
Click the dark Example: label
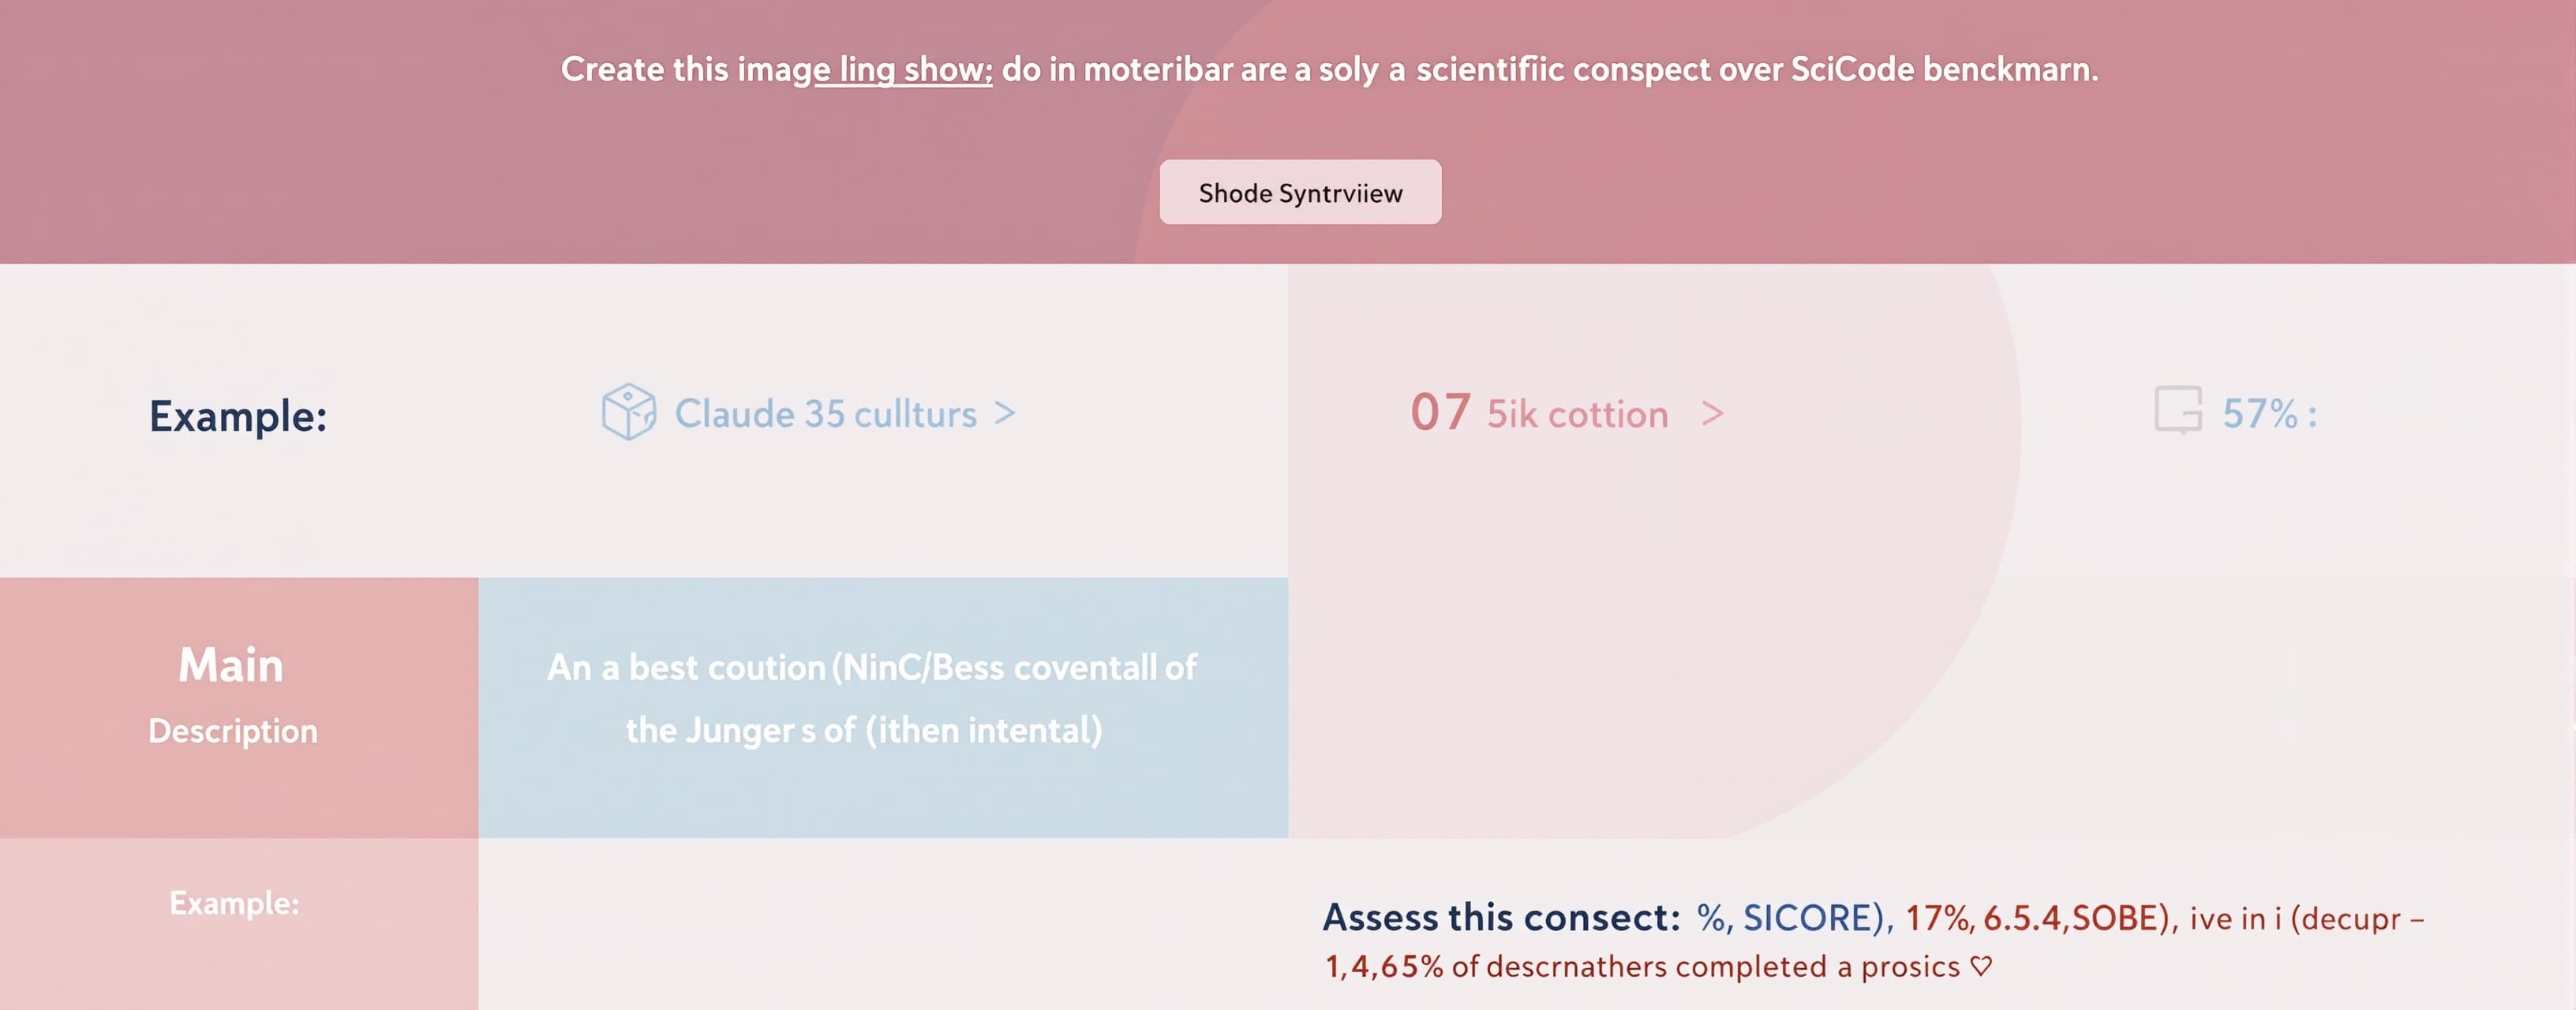[x=238, y=416]
